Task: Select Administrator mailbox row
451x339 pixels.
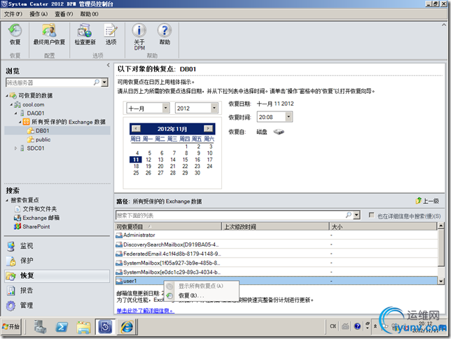Action: click(276, 235)
